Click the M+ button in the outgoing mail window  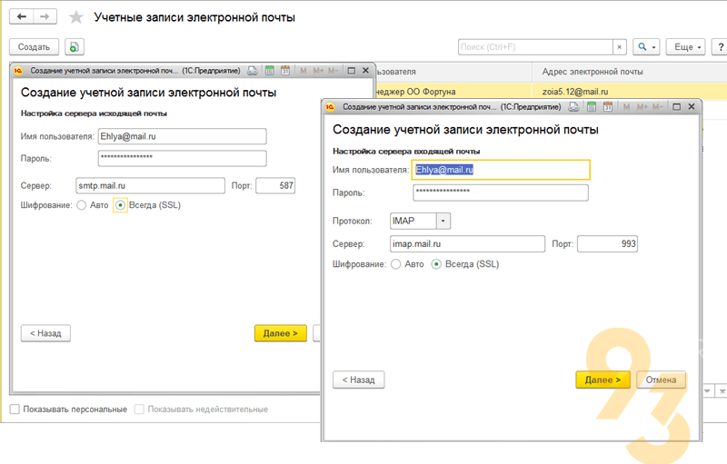pos(318,71)
